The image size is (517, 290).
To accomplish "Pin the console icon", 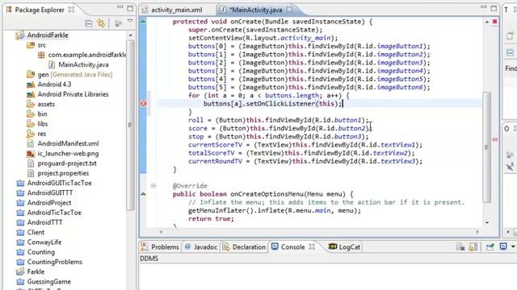I will coord(490,246).
